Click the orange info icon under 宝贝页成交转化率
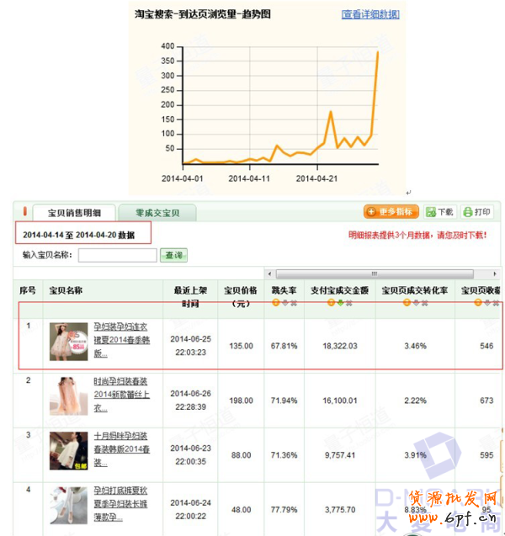Viewport: 505px width, 536px height. [x=407, y=303]
